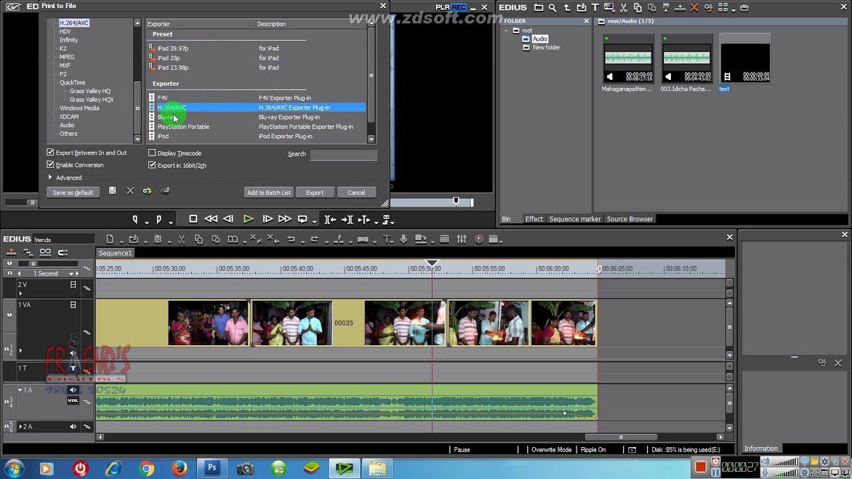The image size is (852, 479).
Task: Expand the Advanced section in the export dialog
Action: [x=50, y=178]
